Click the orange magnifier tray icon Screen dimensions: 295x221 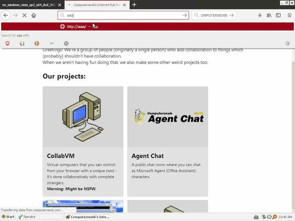pos(275,217)
